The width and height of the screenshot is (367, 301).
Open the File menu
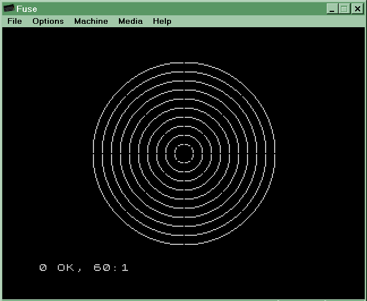tap(15, 21)
